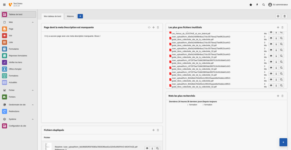Open the bookmarks star icon

coord(251,5)
